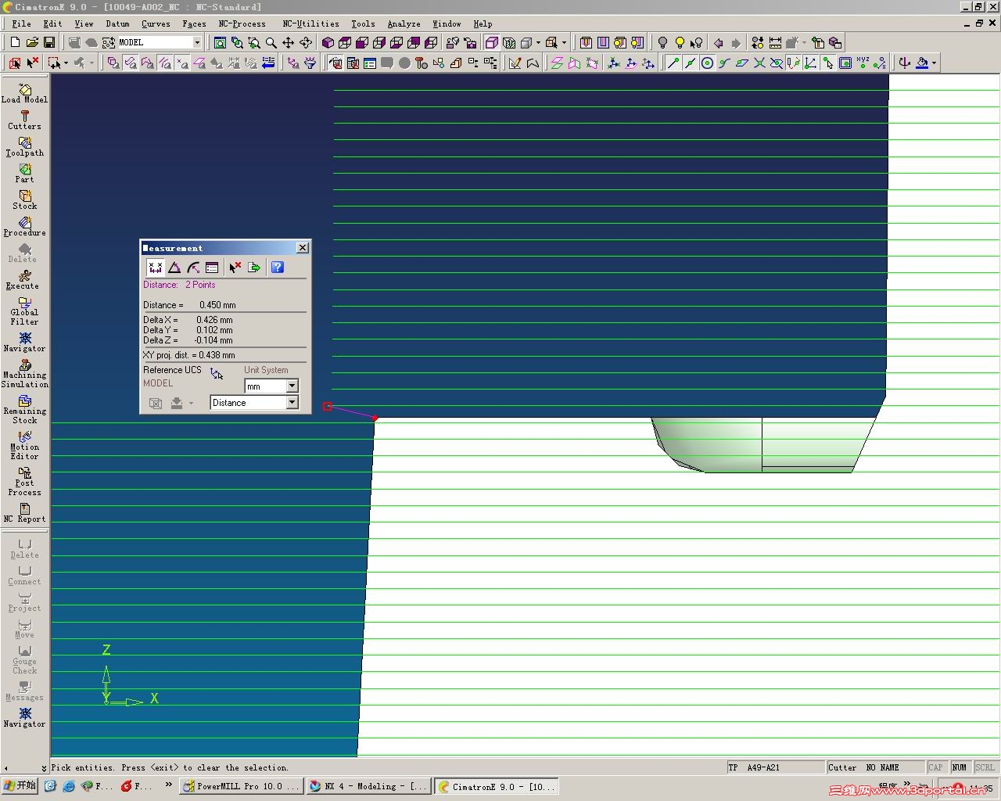Click the CimatronE 9.0 taskbar button
This screenshot has width=1001, height=801.
(x=497, y=786)
